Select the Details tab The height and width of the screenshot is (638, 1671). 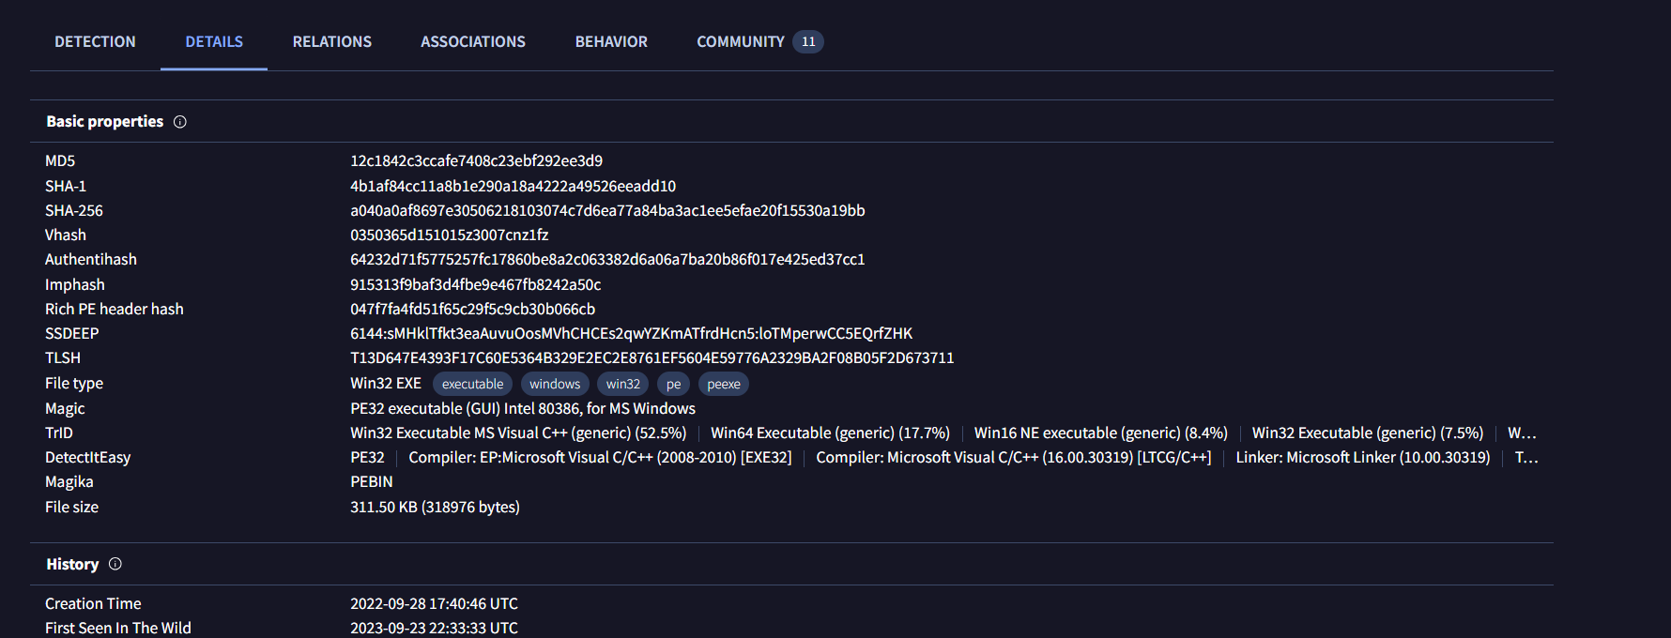pyautogui.click(x=214, y=42)
